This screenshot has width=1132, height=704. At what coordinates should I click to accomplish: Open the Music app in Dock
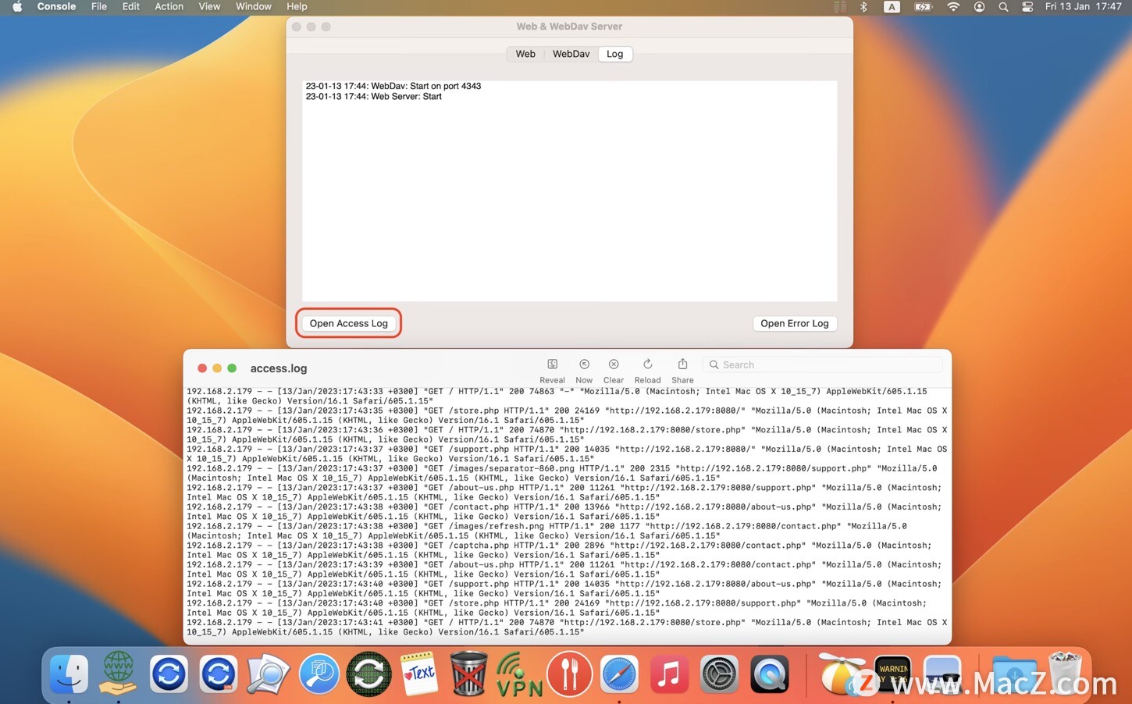(x=669, y=674)
